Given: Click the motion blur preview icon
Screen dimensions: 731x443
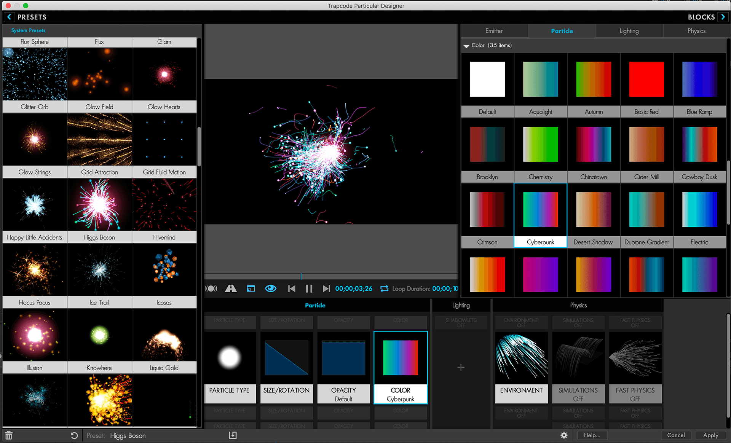Looking at the screenshot, I should pyautogui.click(x=211, y=288).
